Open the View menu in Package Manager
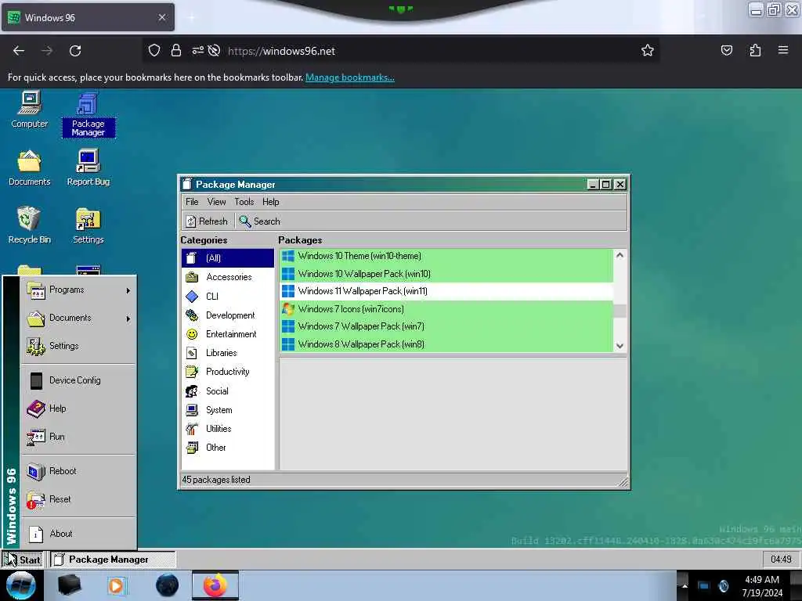The width and height of the screenshot is (802, 601). (x=216, y=202)
